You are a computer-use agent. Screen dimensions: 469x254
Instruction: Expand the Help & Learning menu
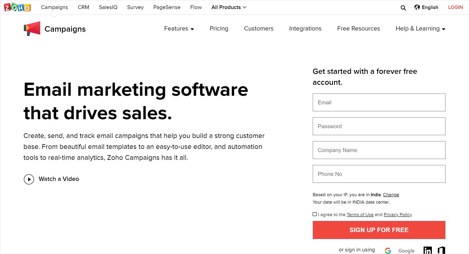point(420,29)
